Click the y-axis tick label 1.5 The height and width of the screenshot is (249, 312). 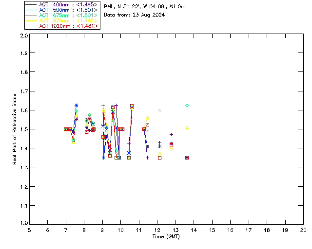24,129
